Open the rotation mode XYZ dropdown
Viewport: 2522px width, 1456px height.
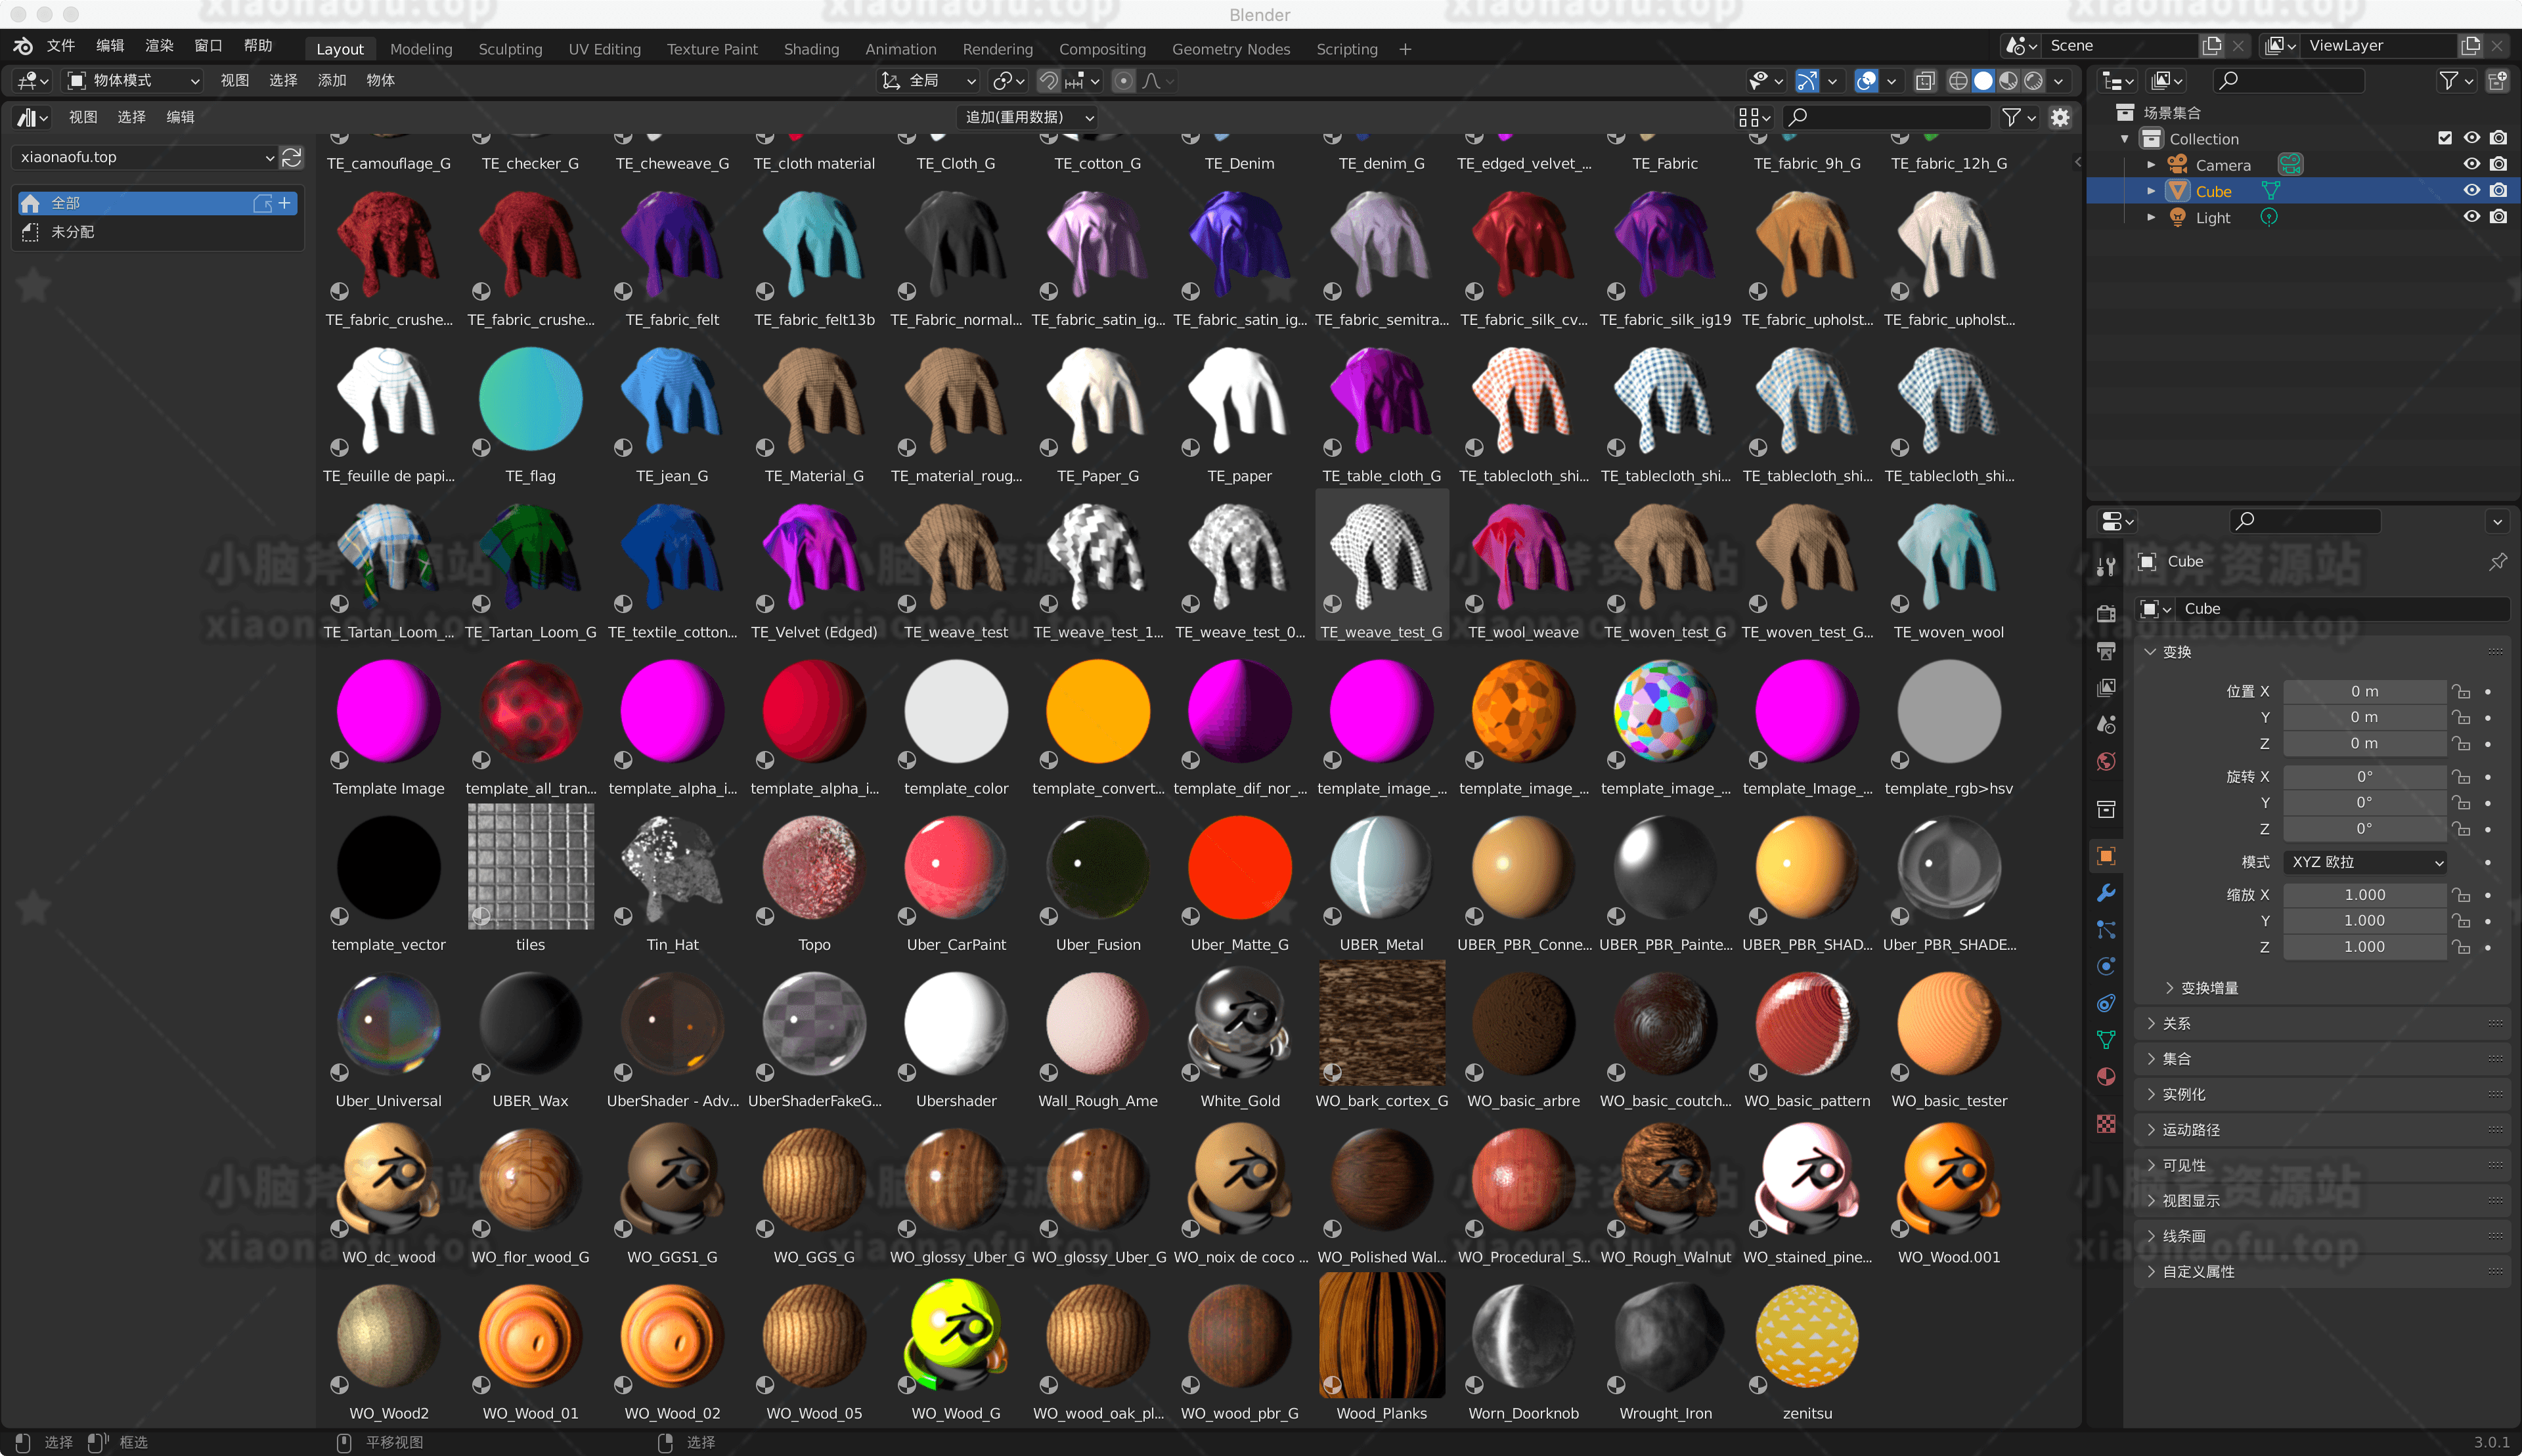click(2365, 862)
